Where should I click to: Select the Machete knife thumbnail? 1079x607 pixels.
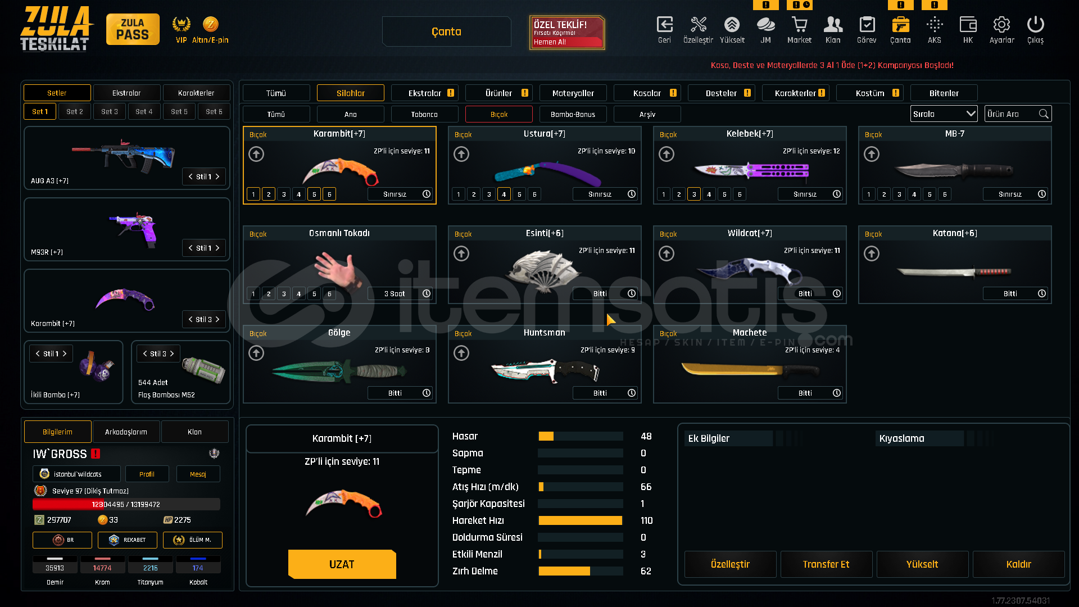click(750, 370)
